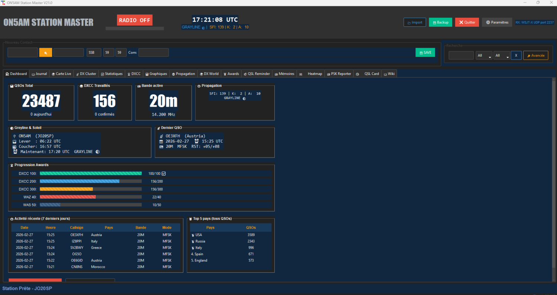Open Paramètres settings
The width and height of the screenshot is (557, 295).
[x=497, y=22]
